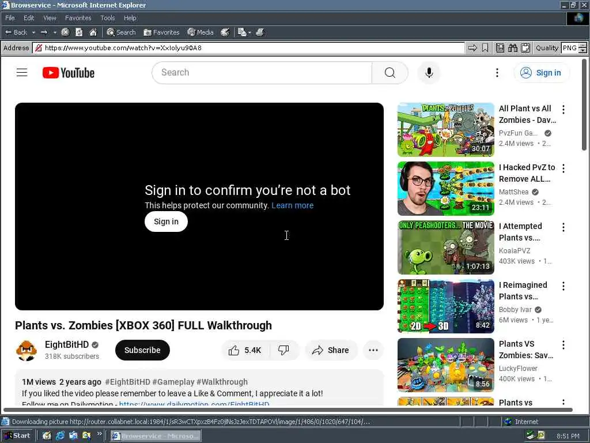Click the Stop loading icon
Image resolution: width=590 pixels, height=443 pixels.
(65, 32)
